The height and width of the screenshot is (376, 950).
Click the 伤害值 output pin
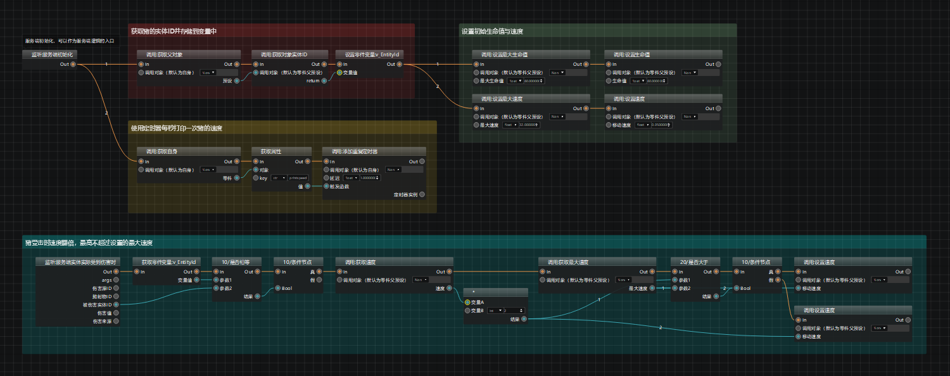(x=116, y=313)
